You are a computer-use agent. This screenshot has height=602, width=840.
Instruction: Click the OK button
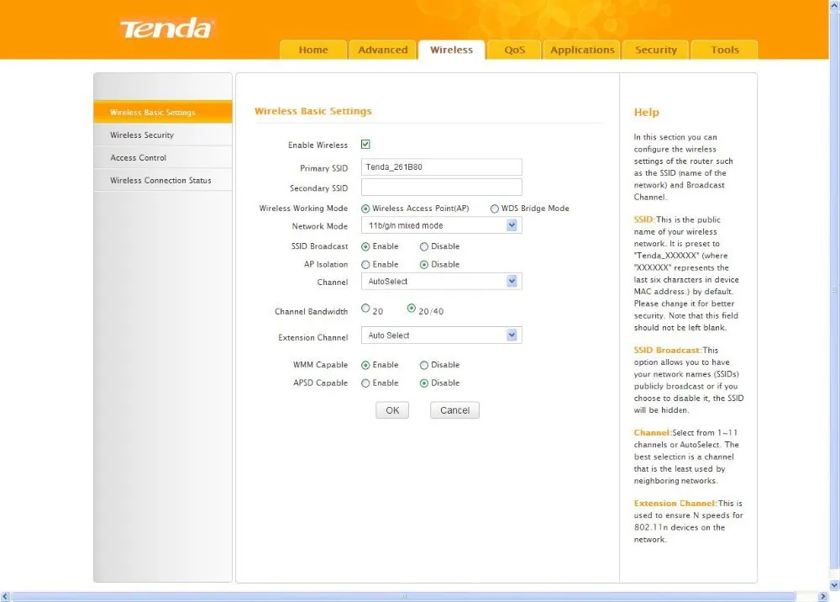click(392, 410)
